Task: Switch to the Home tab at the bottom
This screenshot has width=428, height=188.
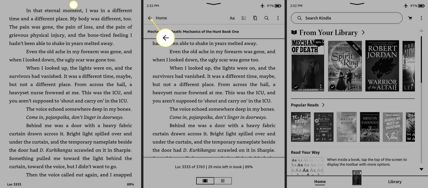Action: [x=320, y=182]
